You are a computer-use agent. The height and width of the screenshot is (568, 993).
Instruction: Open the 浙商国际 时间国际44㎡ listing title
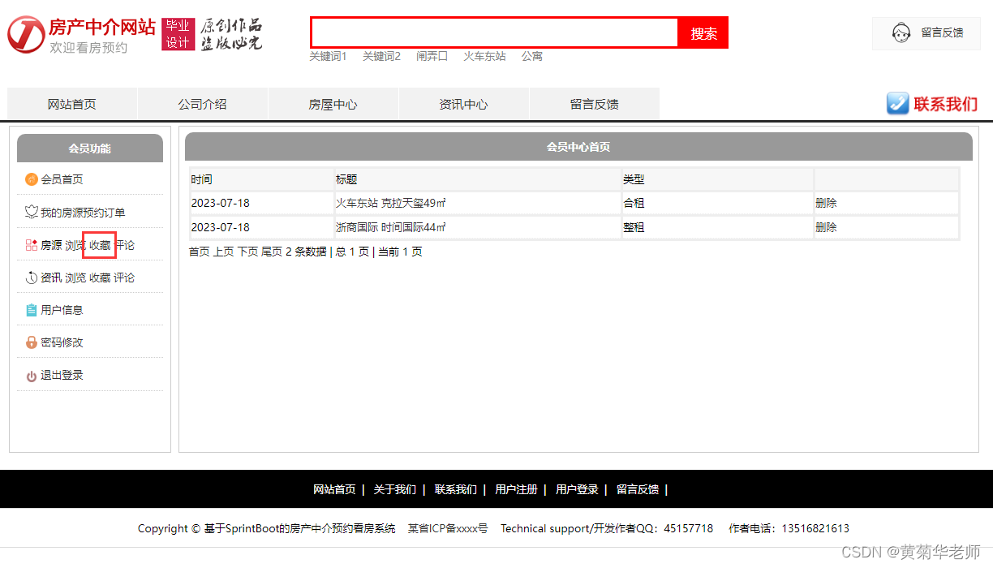pyautogui.click(x=391, y=227)
